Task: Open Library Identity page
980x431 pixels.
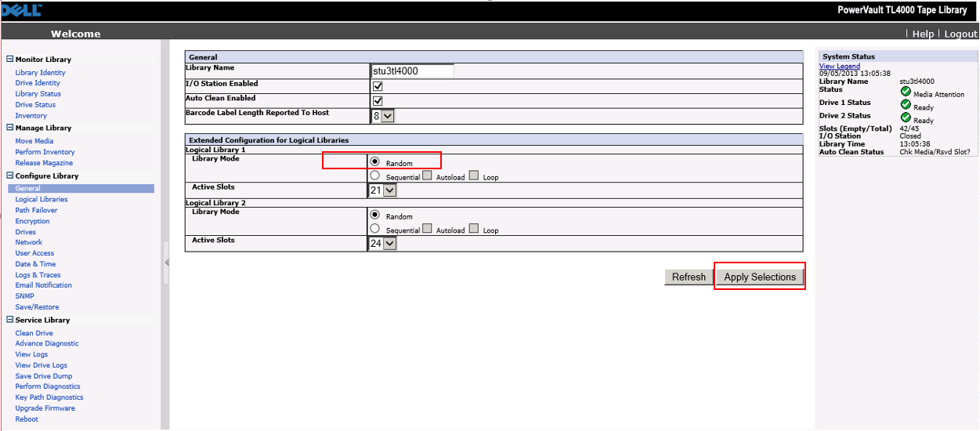Action: [41, 73]
